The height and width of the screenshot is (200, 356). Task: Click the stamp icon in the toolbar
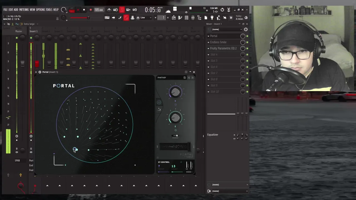click(132, 17)
